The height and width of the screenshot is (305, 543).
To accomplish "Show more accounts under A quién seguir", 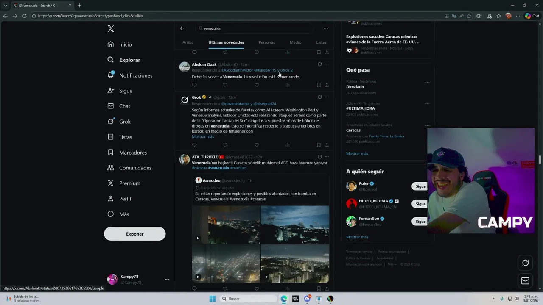I will click(x=357, y=237).
